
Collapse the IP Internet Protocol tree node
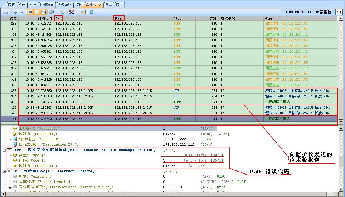(4, 171)
